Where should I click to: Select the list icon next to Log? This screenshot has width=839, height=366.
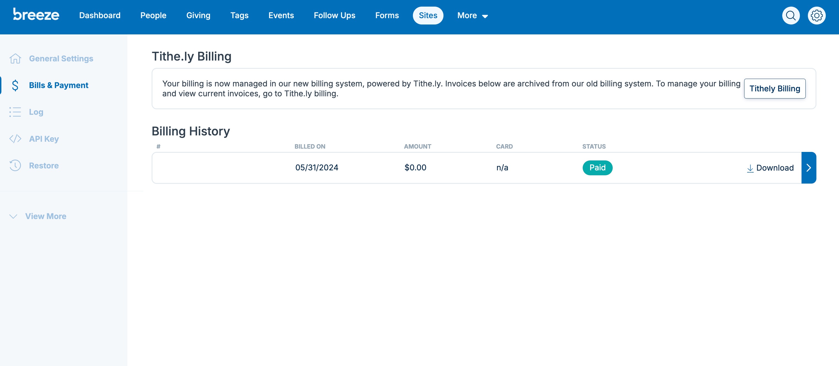tap(15, 112)
